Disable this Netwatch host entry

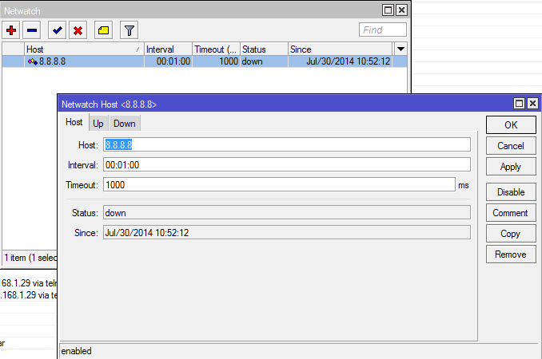tap(511, 192)
